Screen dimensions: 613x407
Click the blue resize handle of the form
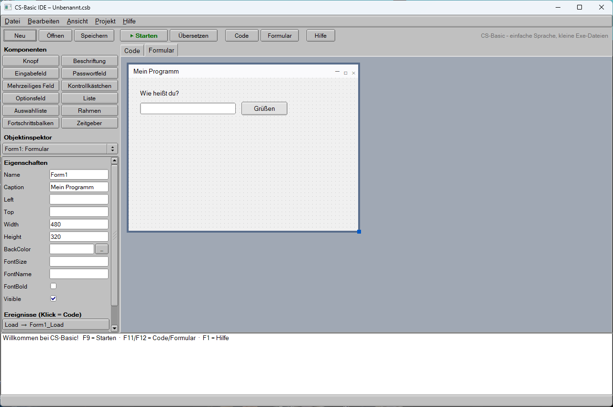pyautogui.click(x=359, y=232)
